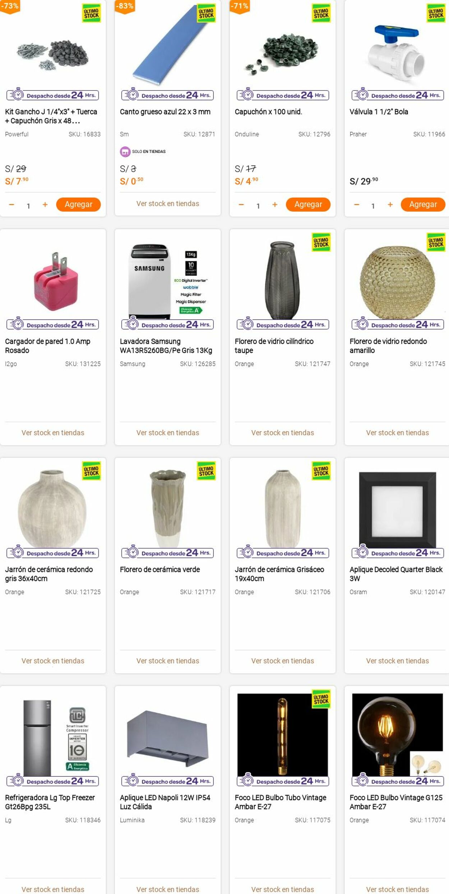Click the Último Stock badge on Kit Gancho
This screenshot has width=449, height=894.
point(92,13)
